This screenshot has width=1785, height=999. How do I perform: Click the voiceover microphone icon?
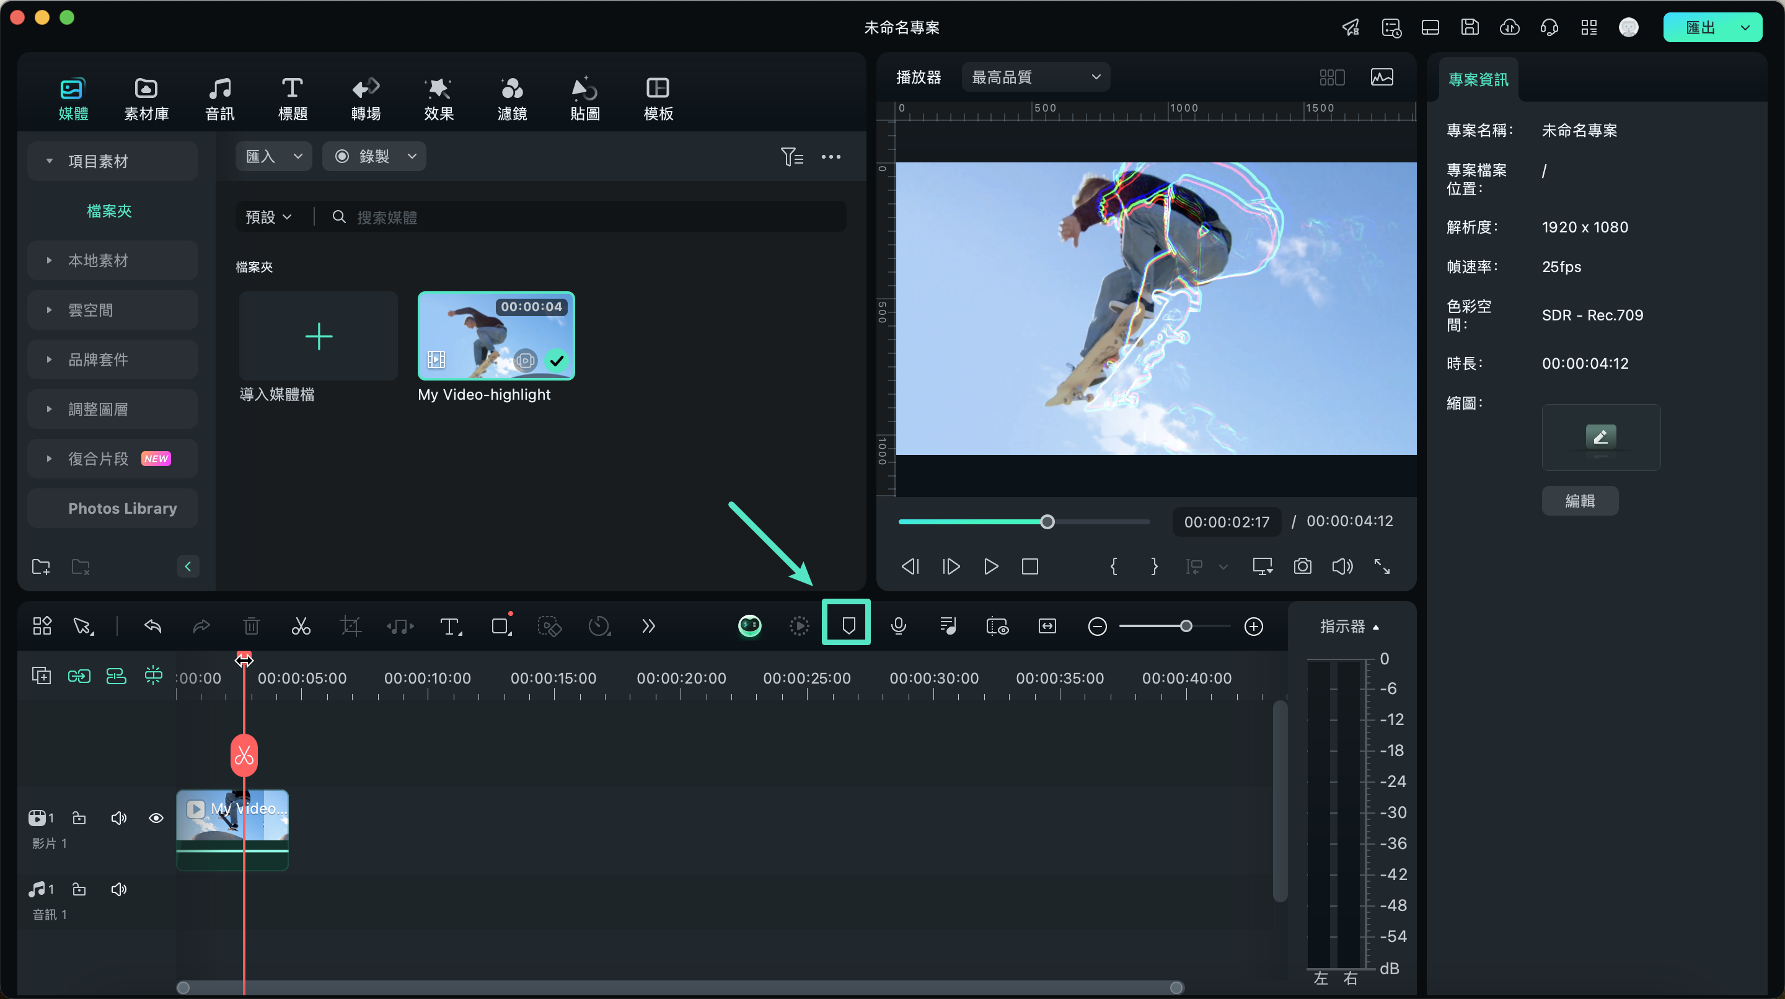(898, 627)
